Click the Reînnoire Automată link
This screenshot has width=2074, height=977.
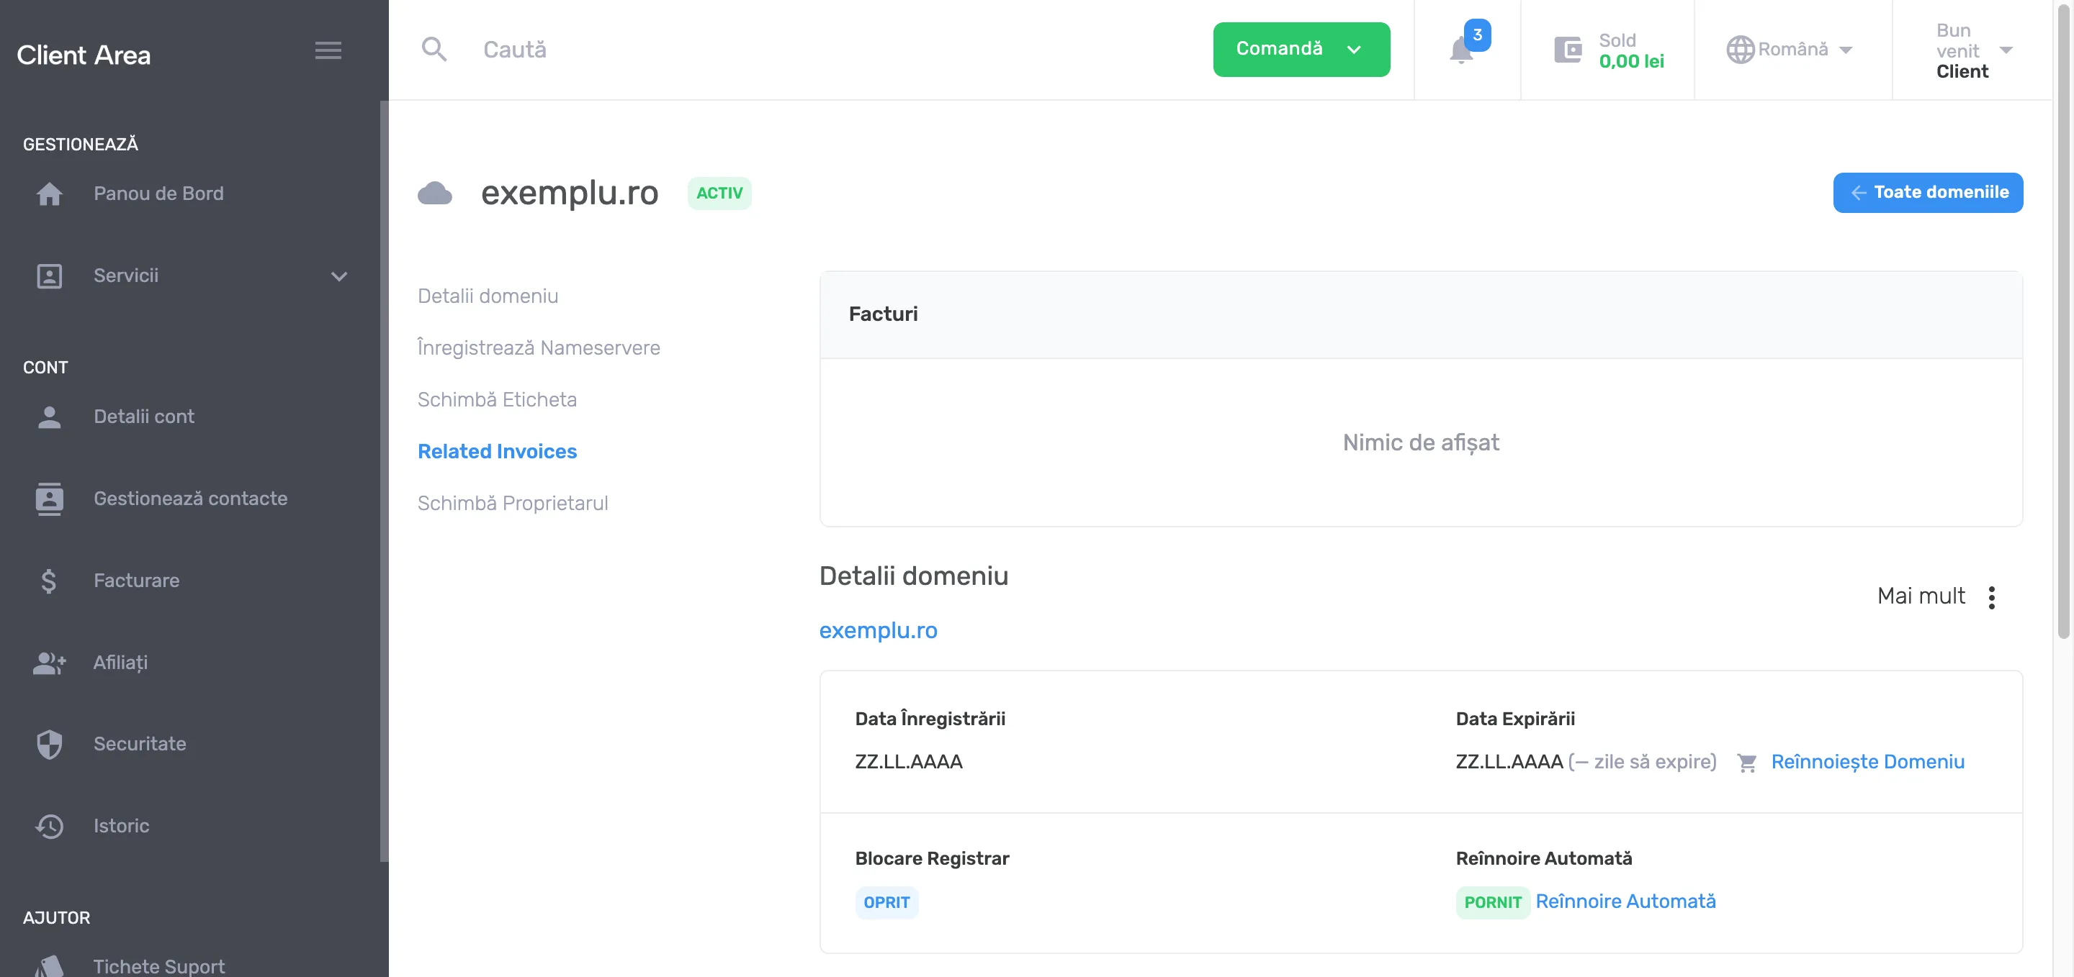click(1625, 901)
